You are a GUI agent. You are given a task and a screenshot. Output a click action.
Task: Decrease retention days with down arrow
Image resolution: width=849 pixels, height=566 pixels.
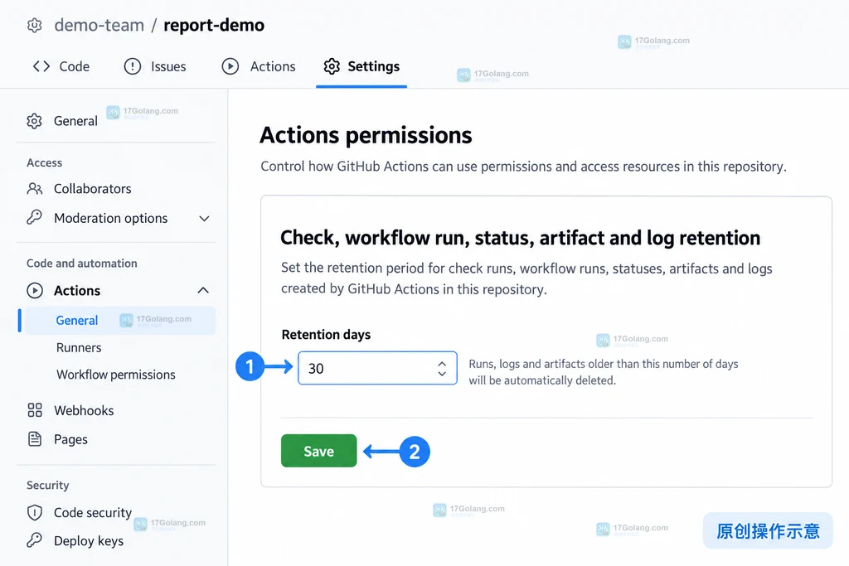click(443, 374)
